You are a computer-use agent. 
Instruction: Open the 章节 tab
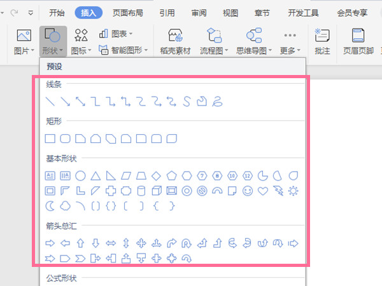262,13
